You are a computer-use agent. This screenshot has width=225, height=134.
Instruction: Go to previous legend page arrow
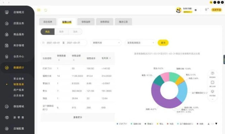(209, 124)
